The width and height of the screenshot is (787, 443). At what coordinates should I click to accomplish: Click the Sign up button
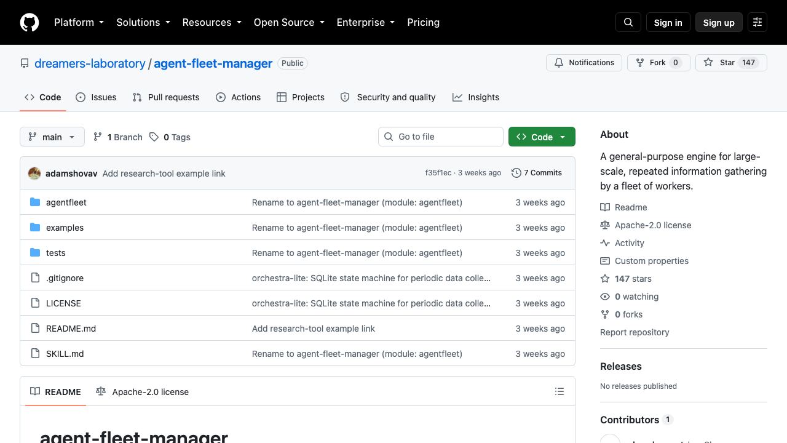pos(719,22)
